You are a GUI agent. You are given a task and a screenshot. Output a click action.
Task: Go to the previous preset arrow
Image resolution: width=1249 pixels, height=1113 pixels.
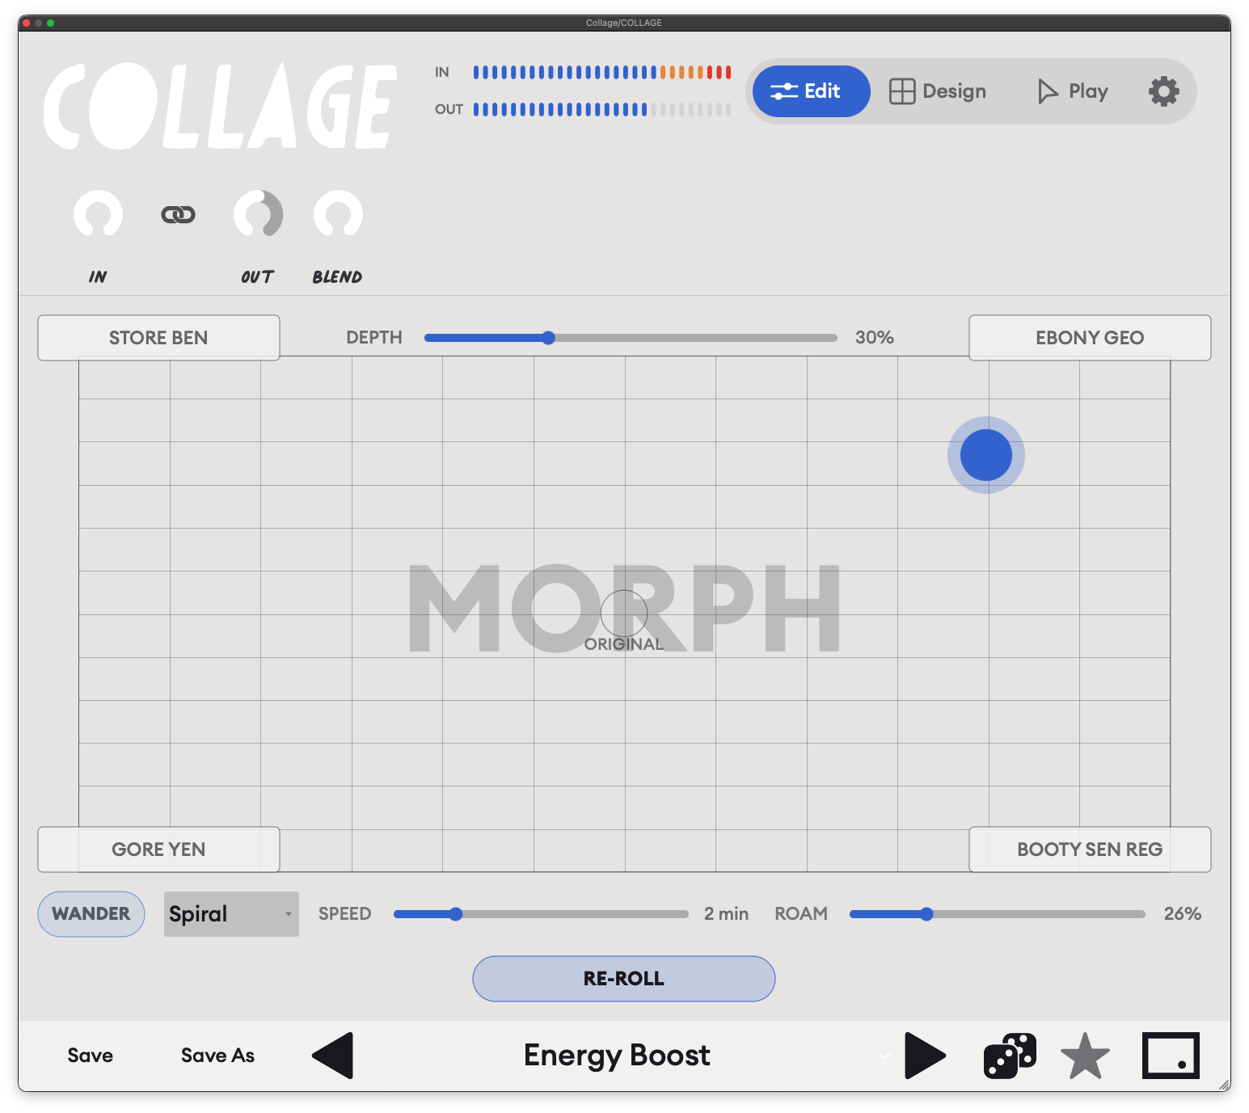point(333,1056)
